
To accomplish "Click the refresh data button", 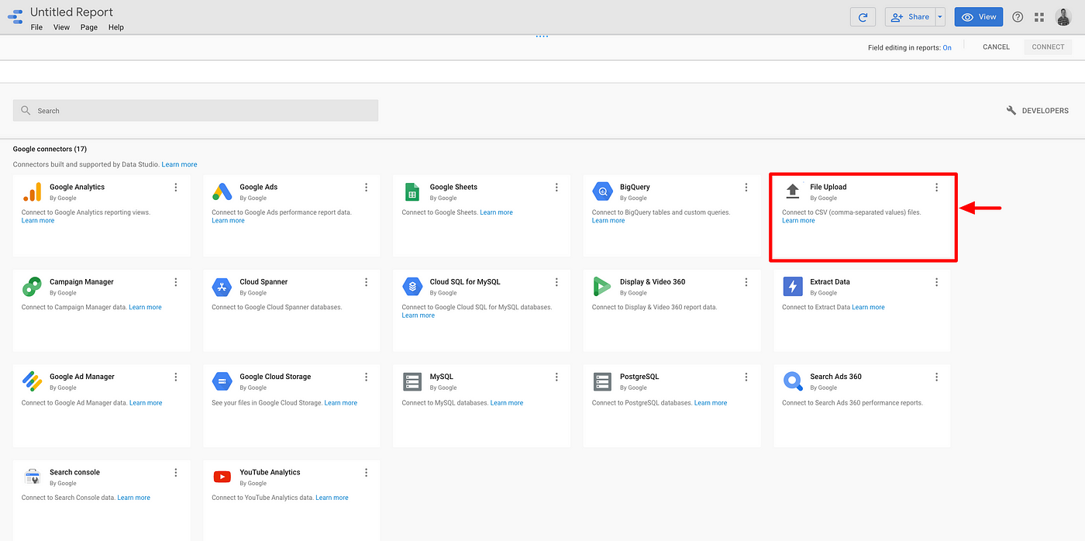I will tap(863, 17).
